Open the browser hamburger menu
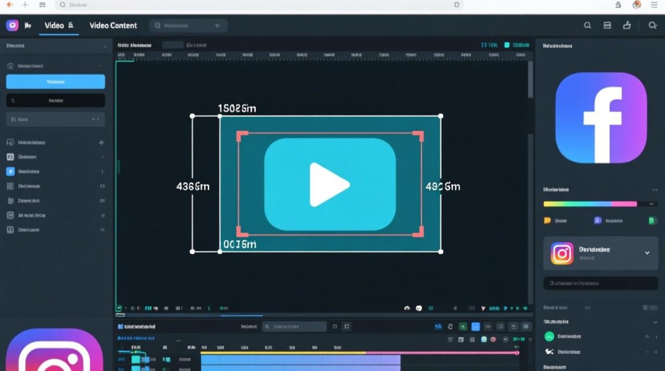 coord(655,5)
